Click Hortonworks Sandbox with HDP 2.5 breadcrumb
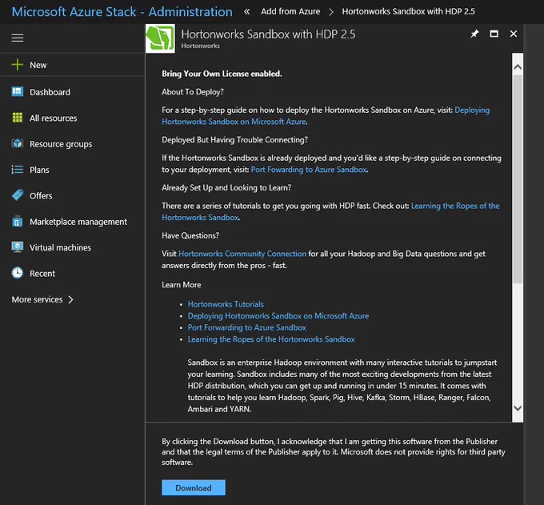 coord(408,11)
